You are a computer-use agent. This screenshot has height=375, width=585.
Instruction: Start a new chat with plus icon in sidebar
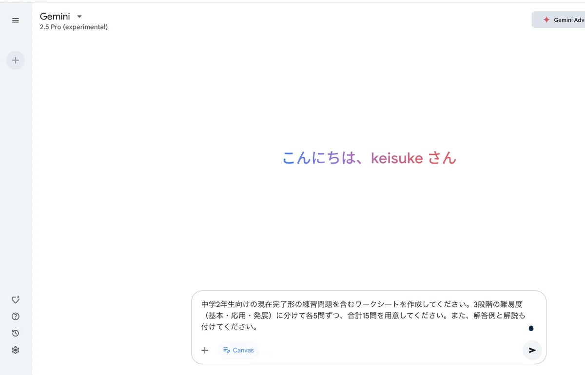coord(16,60)
